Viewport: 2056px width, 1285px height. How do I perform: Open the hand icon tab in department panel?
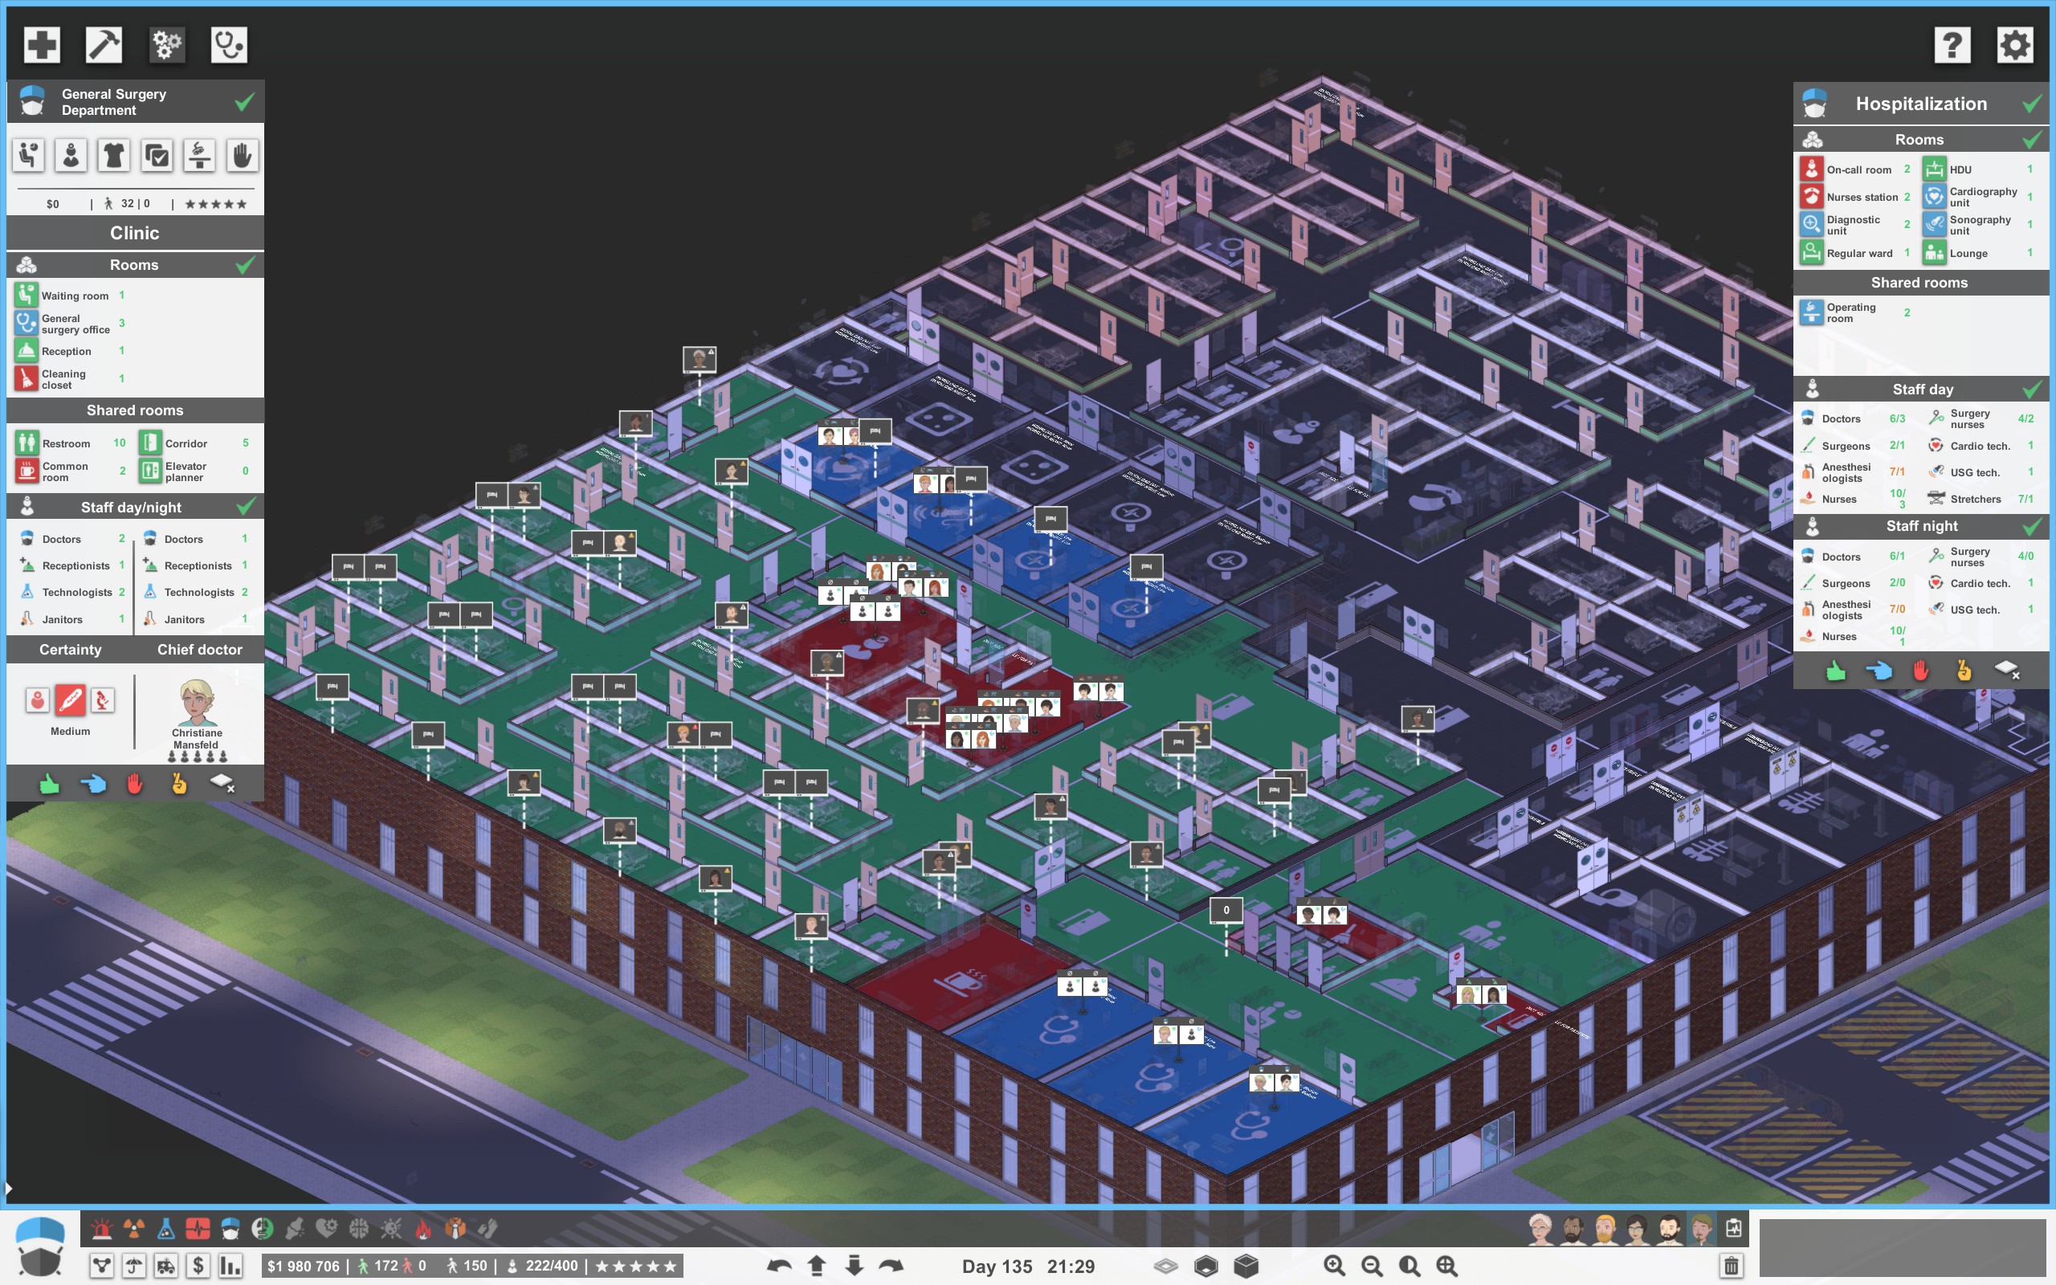(242, 156)
